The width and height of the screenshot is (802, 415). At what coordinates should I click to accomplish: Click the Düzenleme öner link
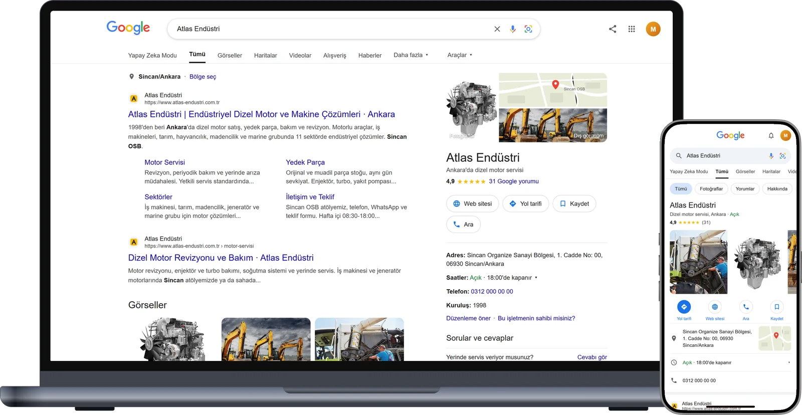click(x=468, y=318)
